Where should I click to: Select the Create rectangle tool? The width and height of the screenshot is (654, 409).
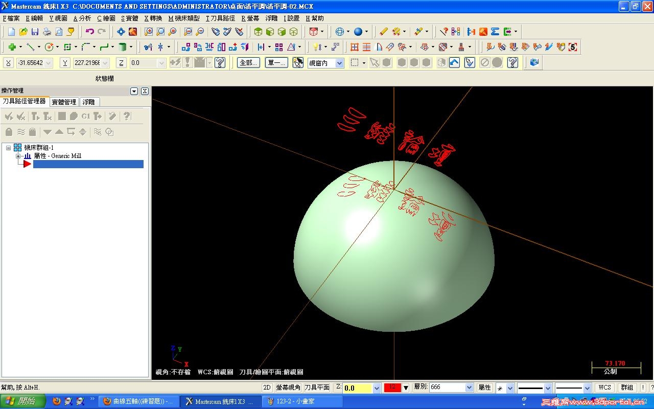(x=67, y=47)
